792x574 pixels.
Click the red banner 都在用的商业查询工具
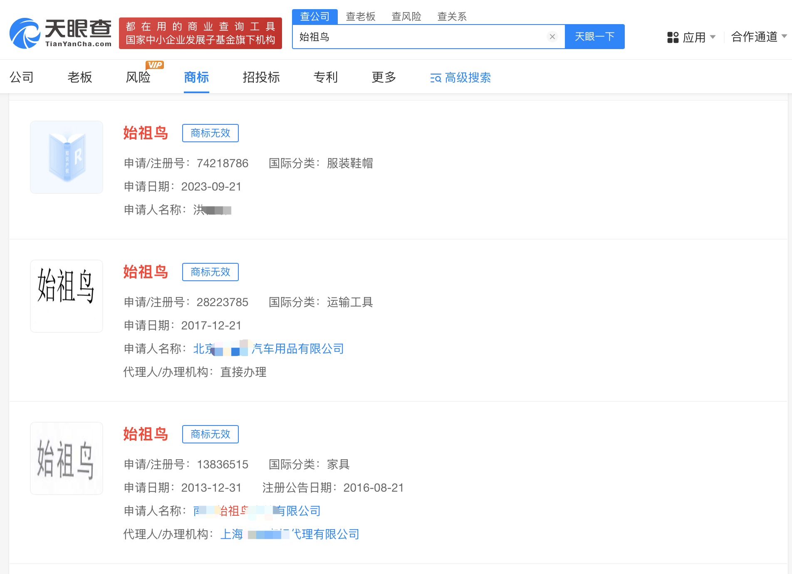tap(200, 33)
